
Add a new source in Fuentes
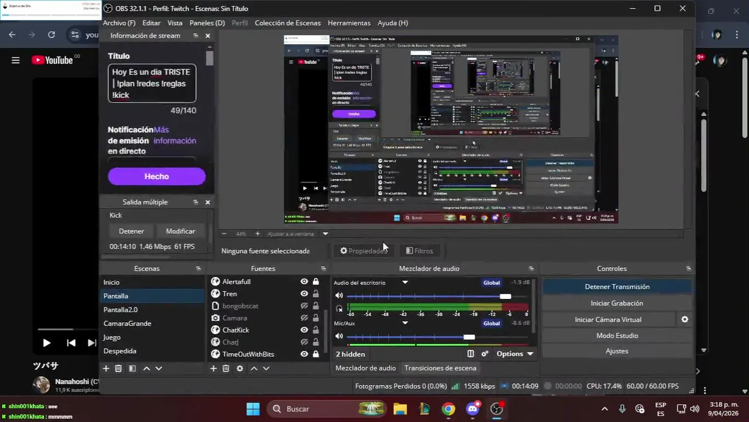(213, 368)
